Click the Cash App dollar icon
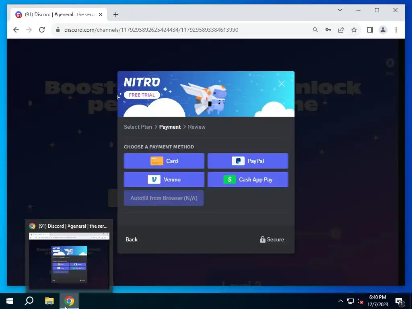This screenshot has width=412, height=309. (x=230, y=179)
